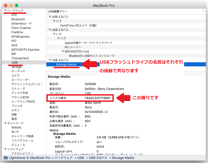Select Storage Media in the USB tree
Image resolution: width=208 pixels, height=163 pixels.
pos(66,64)
